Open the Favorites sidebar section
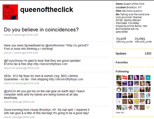The image size is (154, 119). point(122,62)
